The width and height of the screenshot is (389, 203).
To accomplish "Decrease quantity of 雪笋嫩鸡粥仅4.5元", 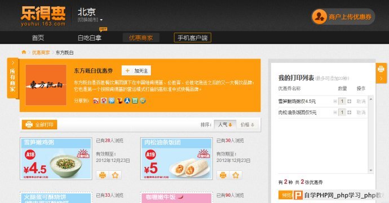I will click(x=335, y=101).
